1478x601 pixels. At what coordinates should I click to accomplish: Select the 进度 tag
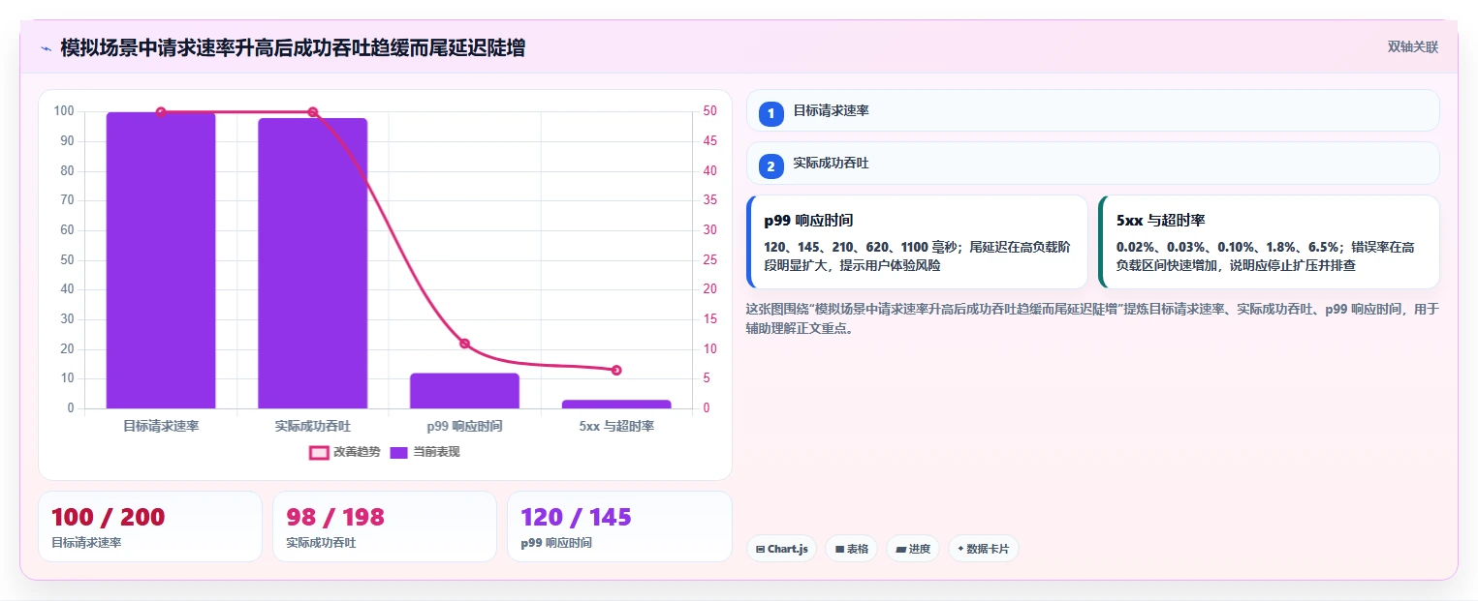913,549
